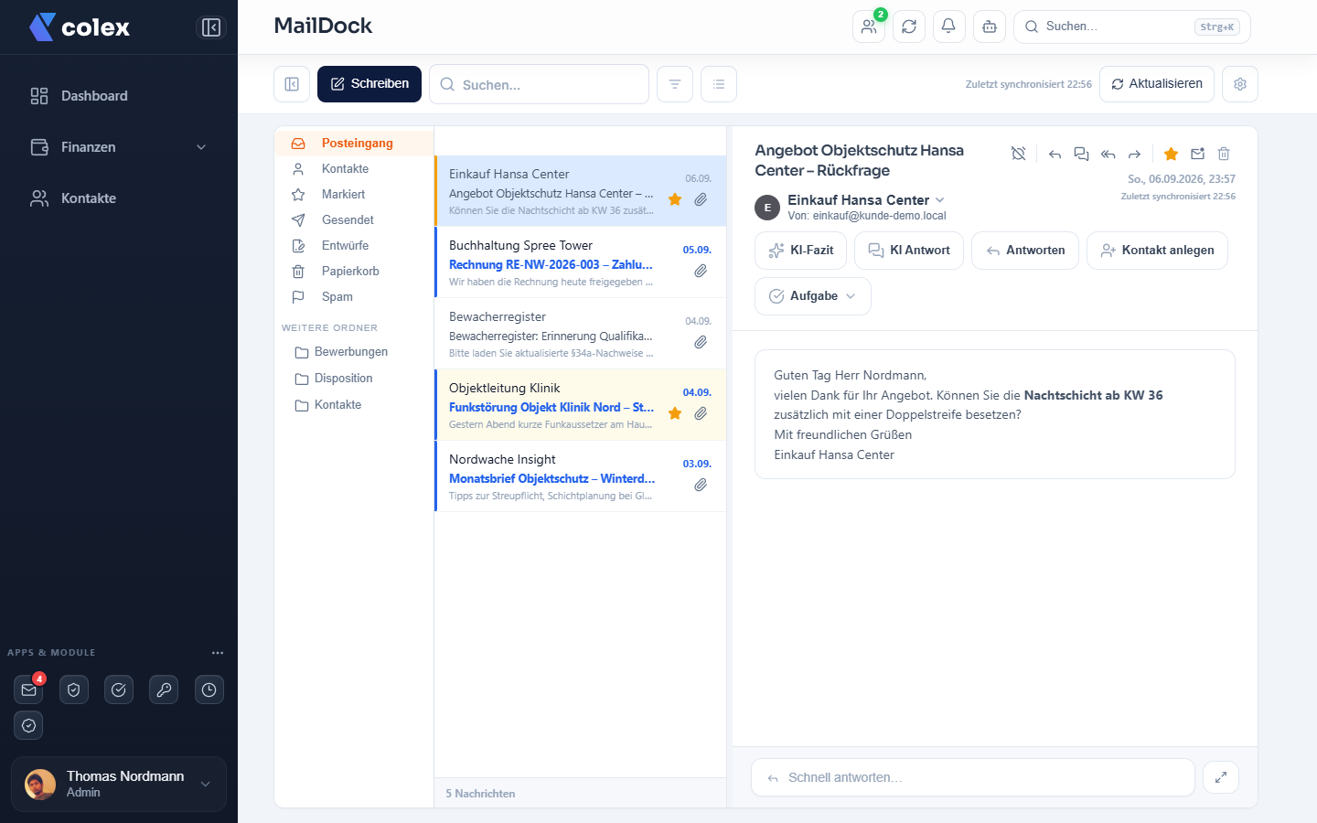Open the circle-check tasks module
Image resolution: width=1317 pixels, height=823 pixels.
119,689
